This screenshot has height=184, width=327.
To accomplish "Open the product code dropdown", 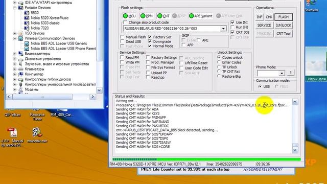I will [223, 29].
